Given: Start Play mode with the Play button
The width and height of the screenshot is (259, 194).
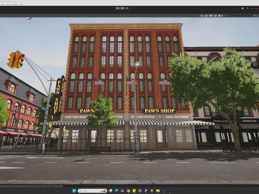Looking at the screenshot, I should 118,8.
